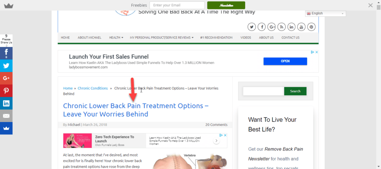Share via Twitter in left sidebar
This screenshot has height=169, width=381.
coord(6,66)
